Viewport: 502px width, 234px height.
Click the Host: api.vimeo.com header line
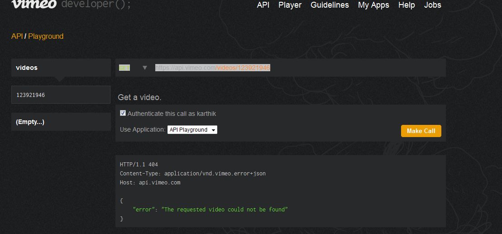point(150,183)
